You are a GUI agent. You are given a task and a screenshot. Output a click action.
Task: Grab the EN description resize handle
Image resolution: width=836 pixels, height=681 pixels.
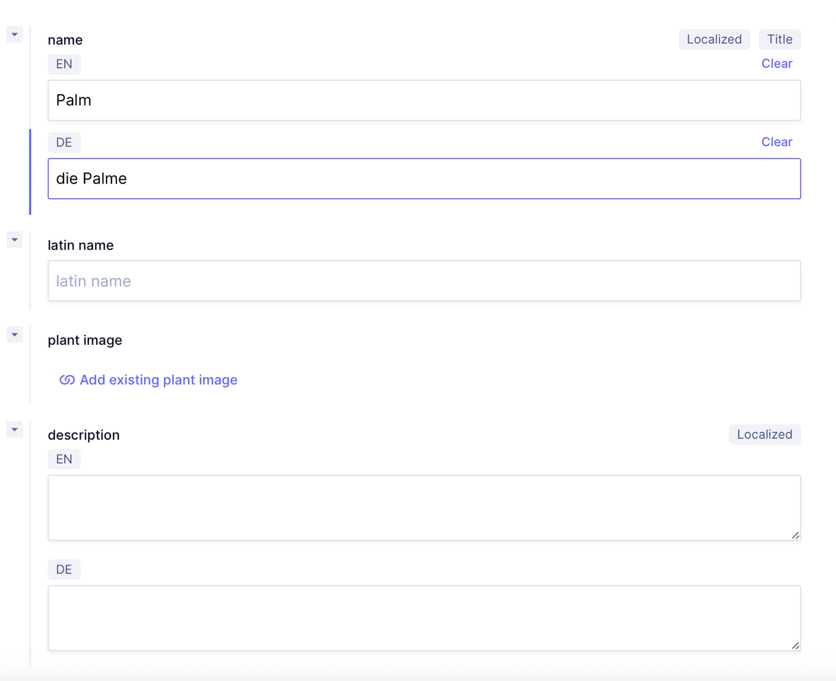[x=795, y=535]
